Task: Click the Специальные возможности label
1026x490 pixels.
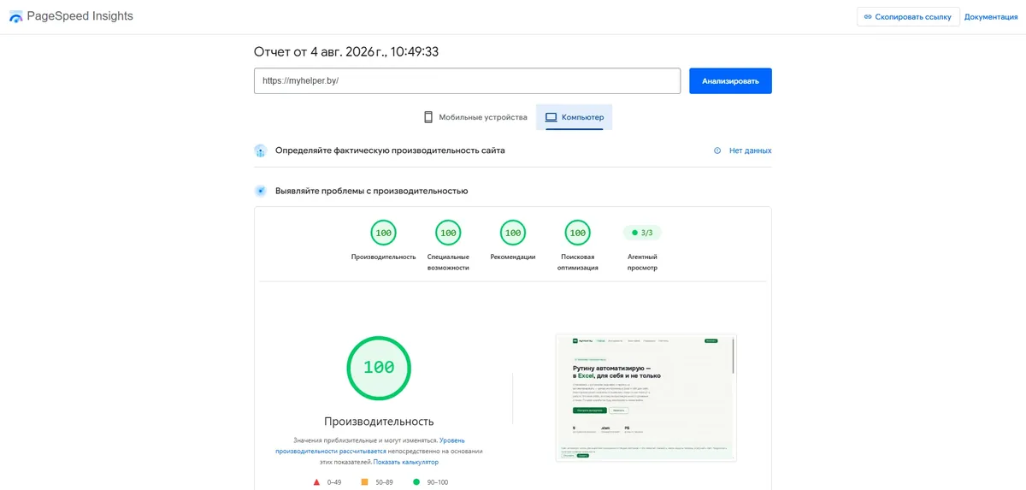Action: (448, 262)
